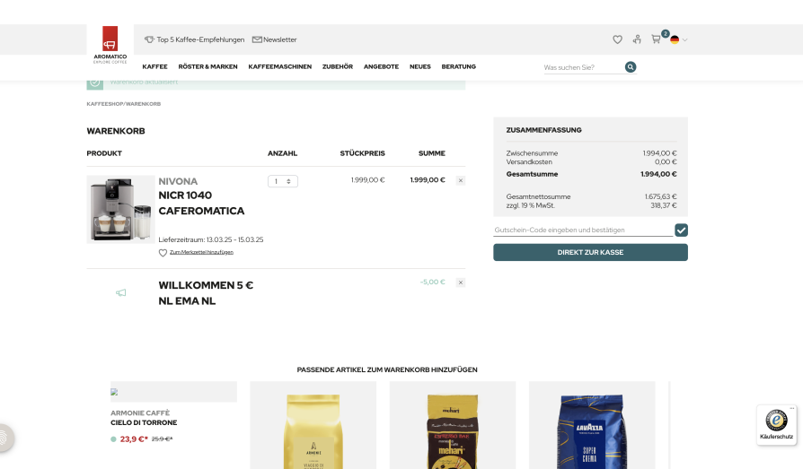
Task: Click the German flag language icon
Action: click(675, 39)
